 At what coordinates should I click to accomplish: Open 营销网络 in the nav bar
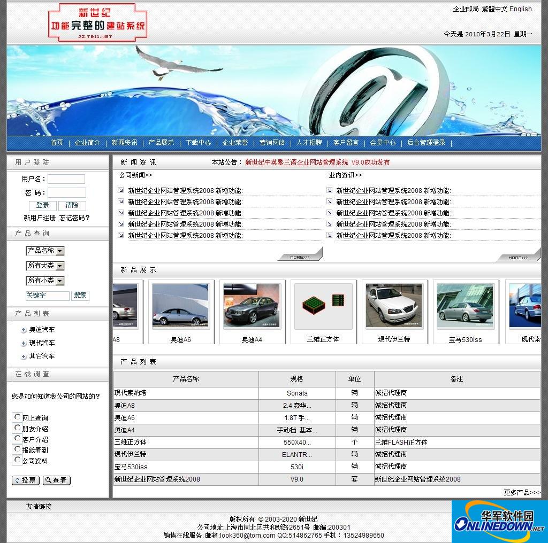(x=272, y=143)
